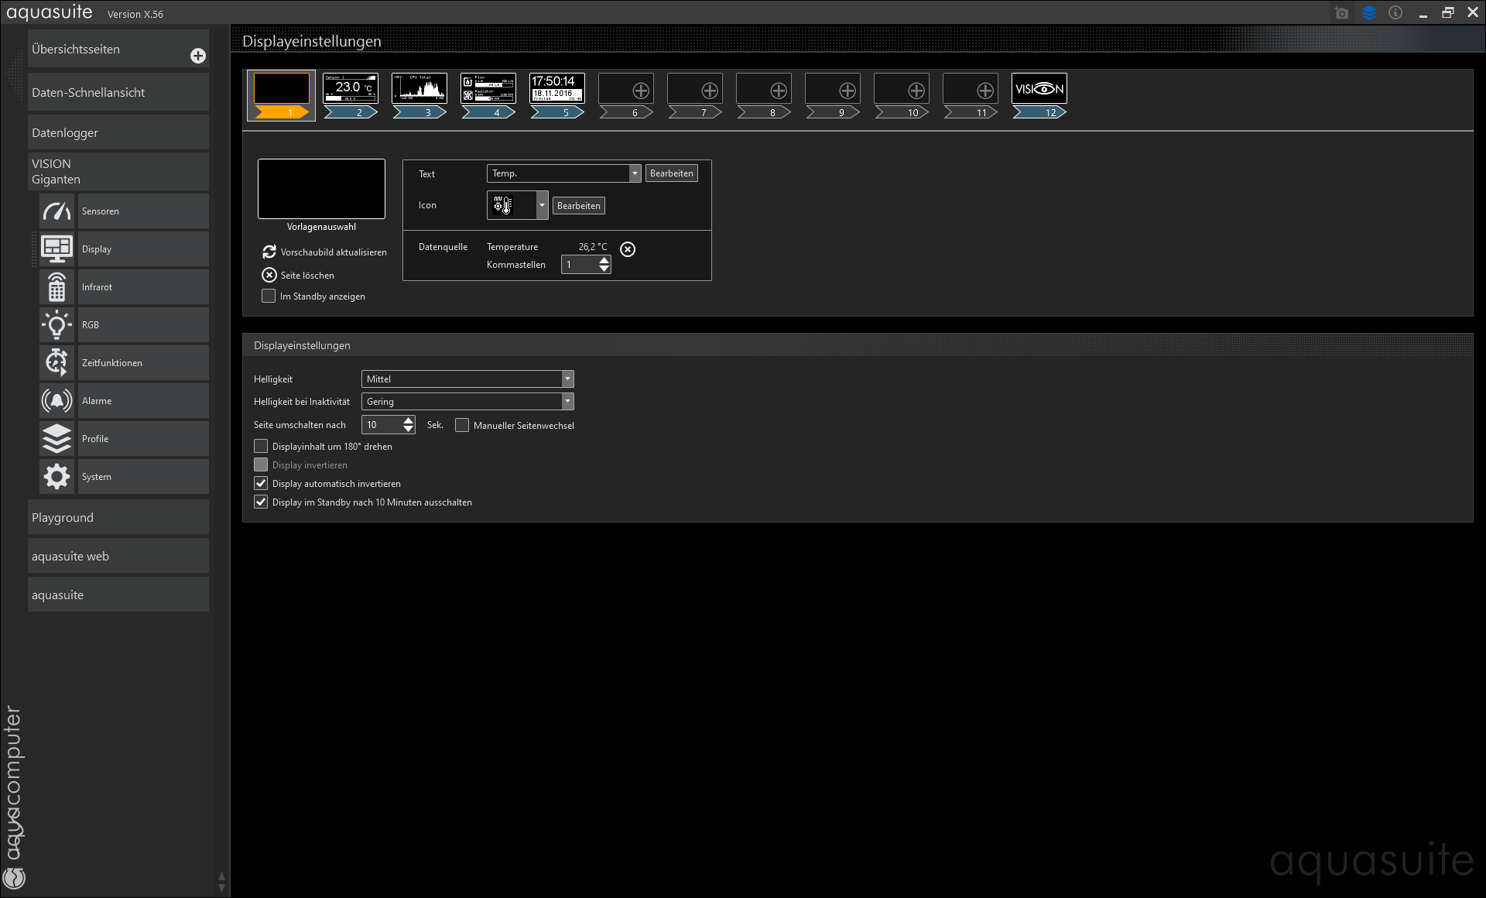Open the Datenlogger menu entry
This screenshot has width=1486, height=898.
pyautogui.click(x=118, y=133)
